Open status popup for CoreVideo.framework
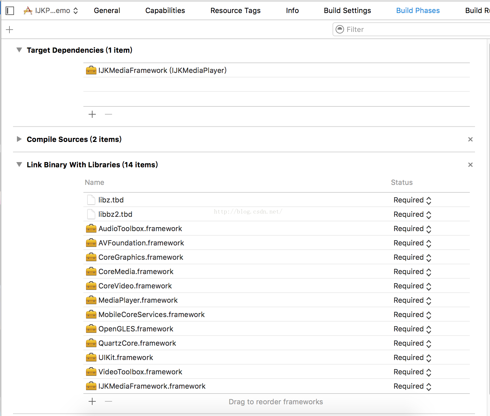This screenshot has width=490, height=416. [x=412, y=286]
